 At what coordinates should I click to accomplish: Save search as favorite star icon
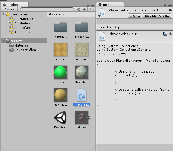coord(90,9)
